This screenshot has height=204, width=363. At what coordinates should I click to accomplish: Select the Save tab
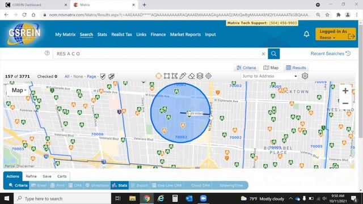[47, 176]
